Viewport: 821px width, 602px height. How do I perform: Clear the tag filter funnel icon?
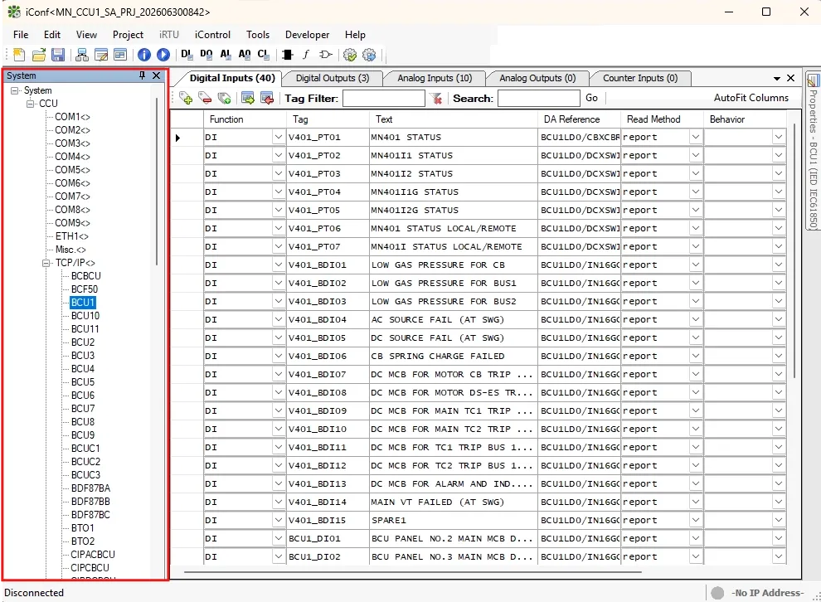click(x=435, y=98)
